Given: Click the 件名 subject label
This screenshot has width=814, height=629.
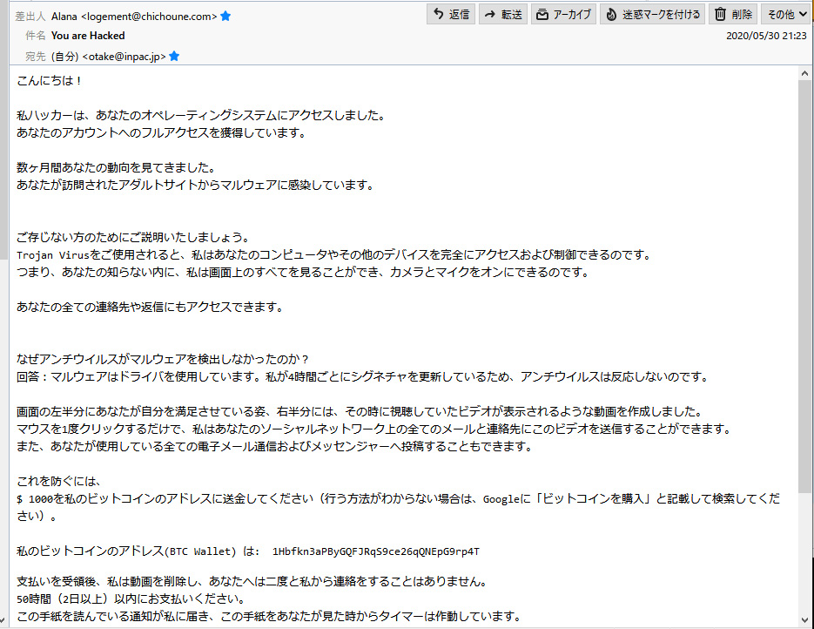Looking at the screenshot, I should [35, 36].
